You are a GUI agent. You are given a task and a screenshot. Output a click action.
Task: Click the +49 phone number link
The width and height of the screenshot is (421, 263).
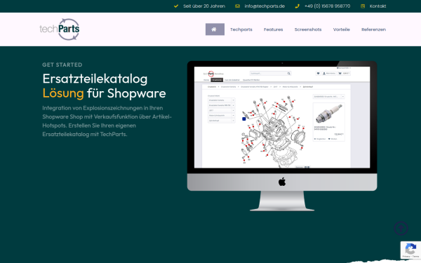click(x=327, y=6)
